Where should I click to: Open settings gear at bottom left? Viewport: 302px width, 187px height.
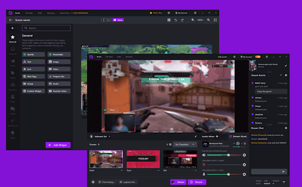(x=93, y=182)
